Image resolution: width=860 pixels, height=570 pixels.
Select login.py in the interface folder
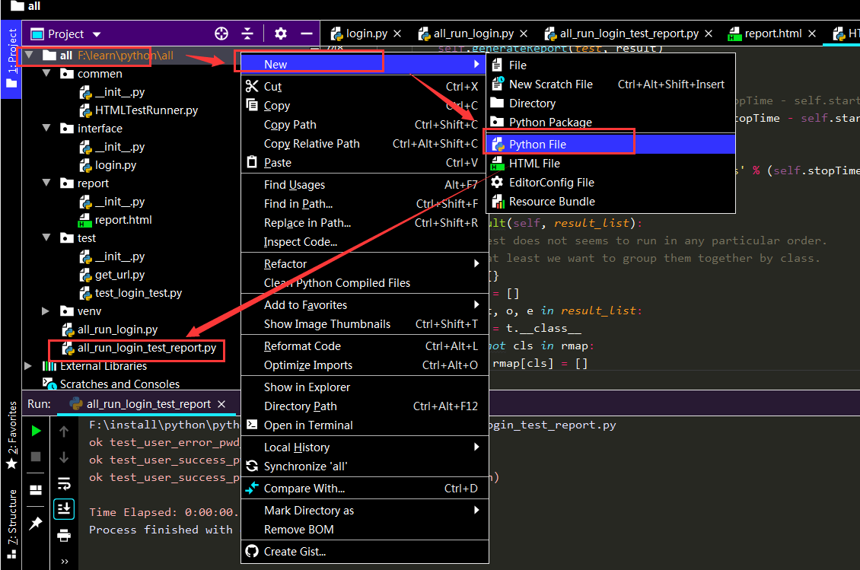pos(115,165)
